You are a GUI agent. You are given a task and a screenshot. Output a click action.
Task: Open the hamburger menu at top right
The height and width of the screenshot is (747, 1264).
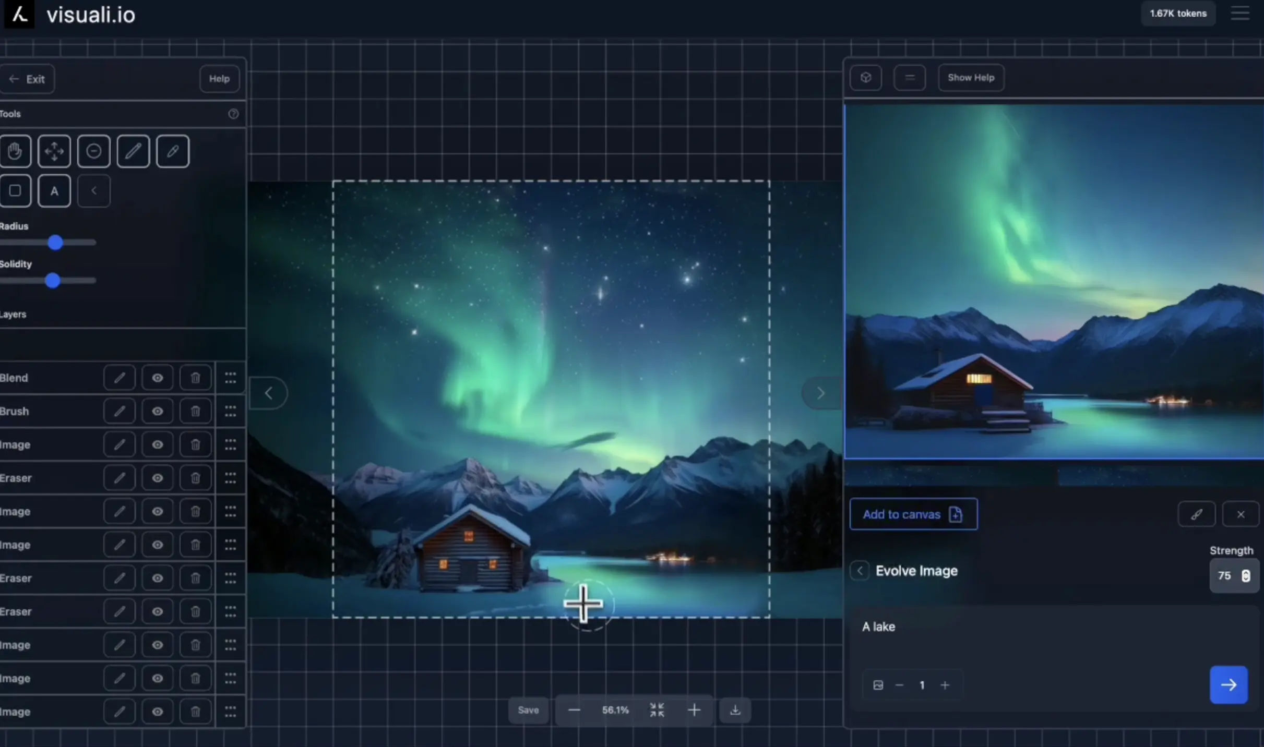coord(1240,14)
